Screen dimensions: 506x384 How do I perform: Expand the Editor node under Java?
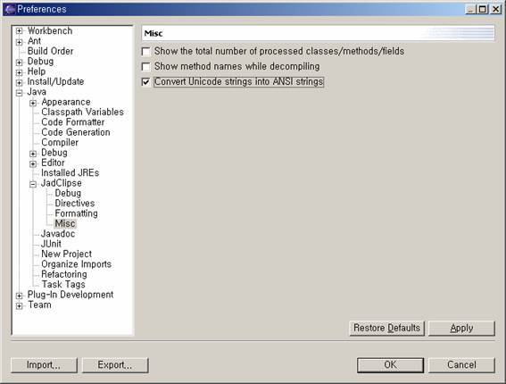33,163
